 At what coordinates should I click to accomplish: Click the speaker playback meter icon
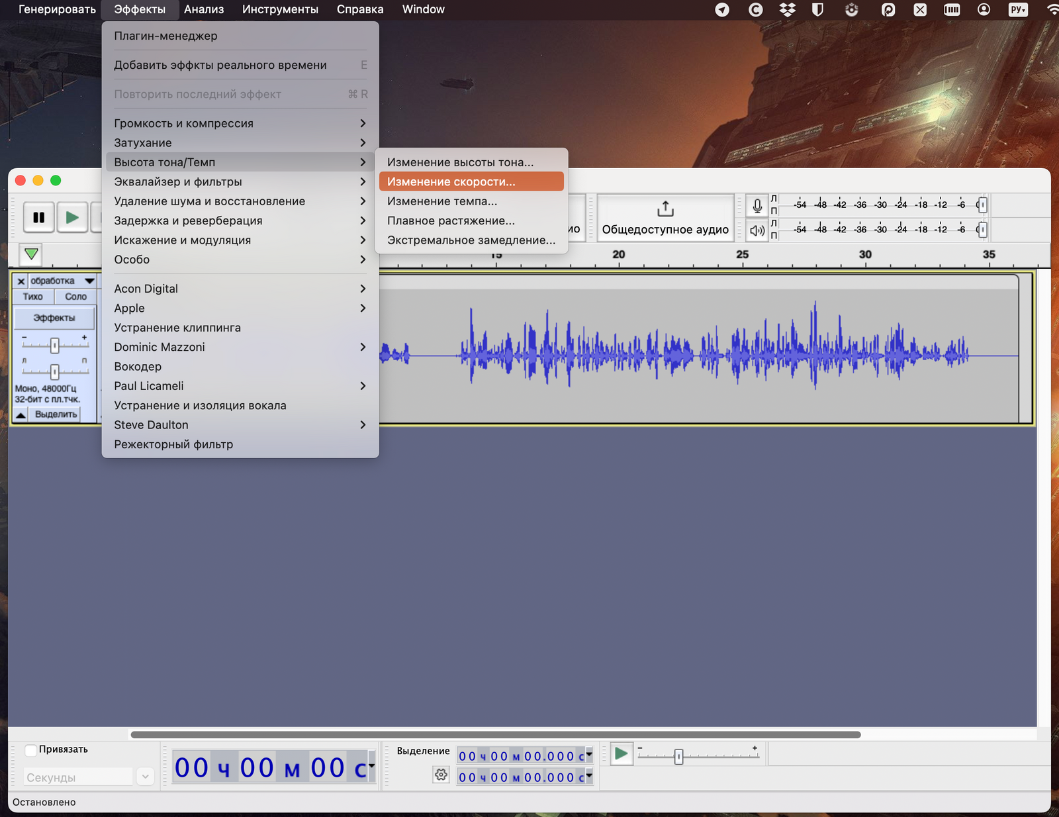[x=757, y=230]
